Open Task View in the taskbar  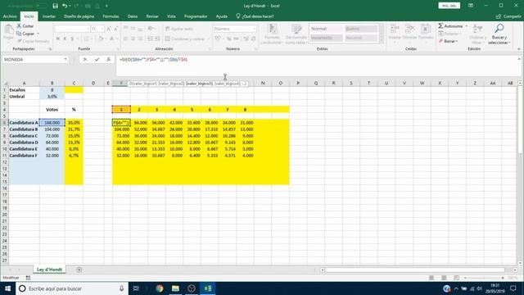pos(136,288)
